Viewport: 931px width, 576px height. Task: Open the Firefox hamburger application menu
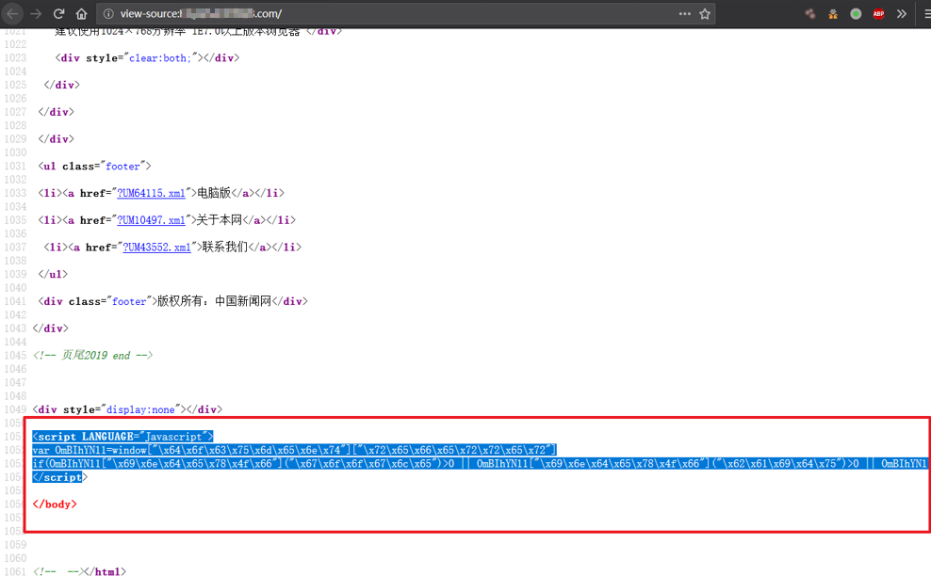pyautogui.click(x=927, y=13)
